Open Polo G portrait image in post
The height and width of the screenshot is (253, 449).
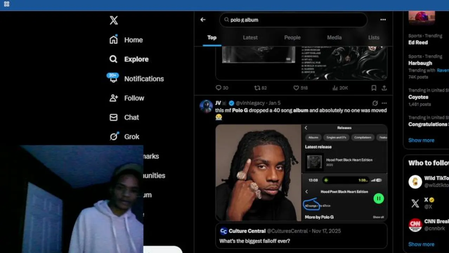click(258, 173)
